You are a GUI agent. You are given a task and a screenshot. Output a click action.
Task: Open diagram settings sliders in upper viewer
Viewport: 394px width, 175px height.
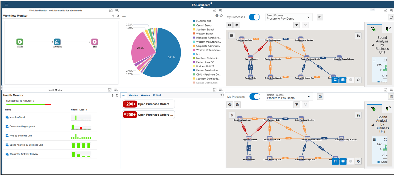[x=232, y=35]
